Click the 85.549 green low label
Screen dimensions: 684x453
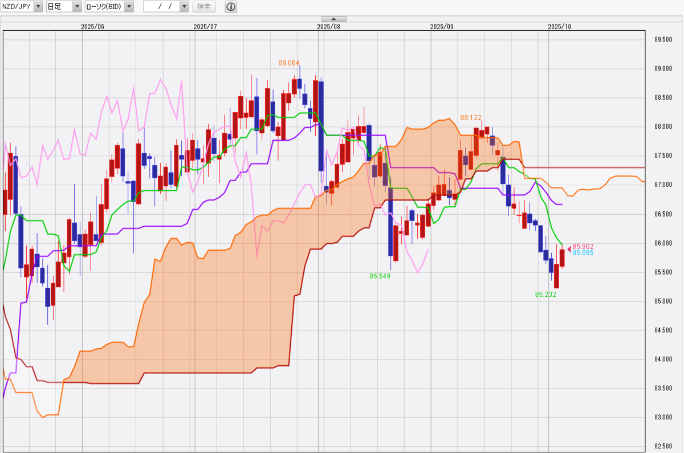(380, 276)
